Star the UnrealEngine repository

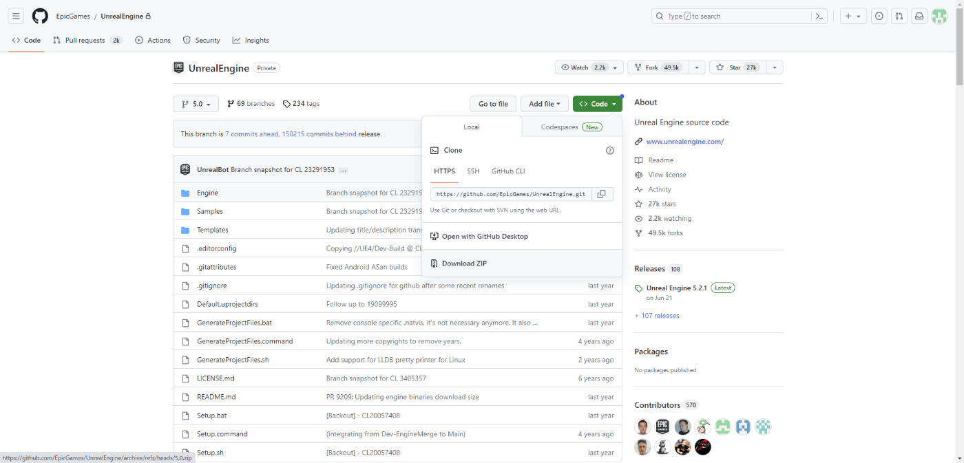point(737,67)
